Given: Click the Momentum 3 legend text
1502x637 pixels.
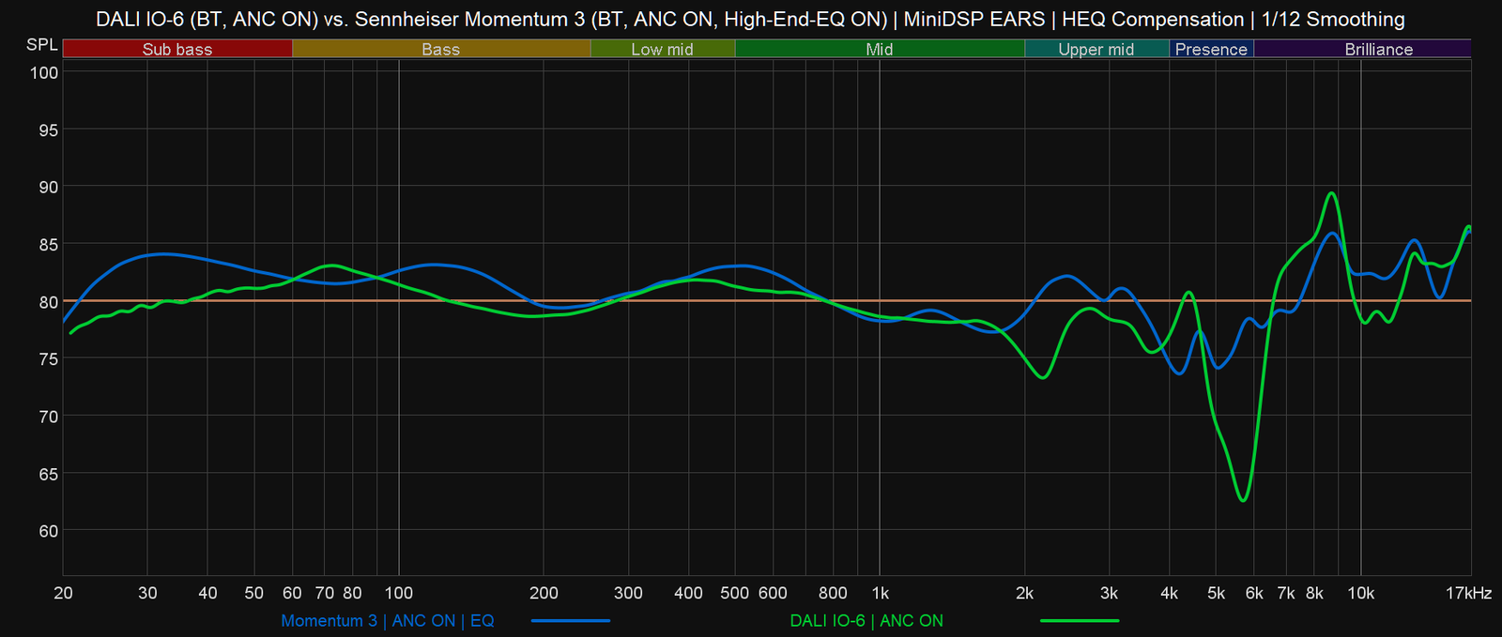Looking at the screenshot, I should pyautogui.click(x=387, y=621).
